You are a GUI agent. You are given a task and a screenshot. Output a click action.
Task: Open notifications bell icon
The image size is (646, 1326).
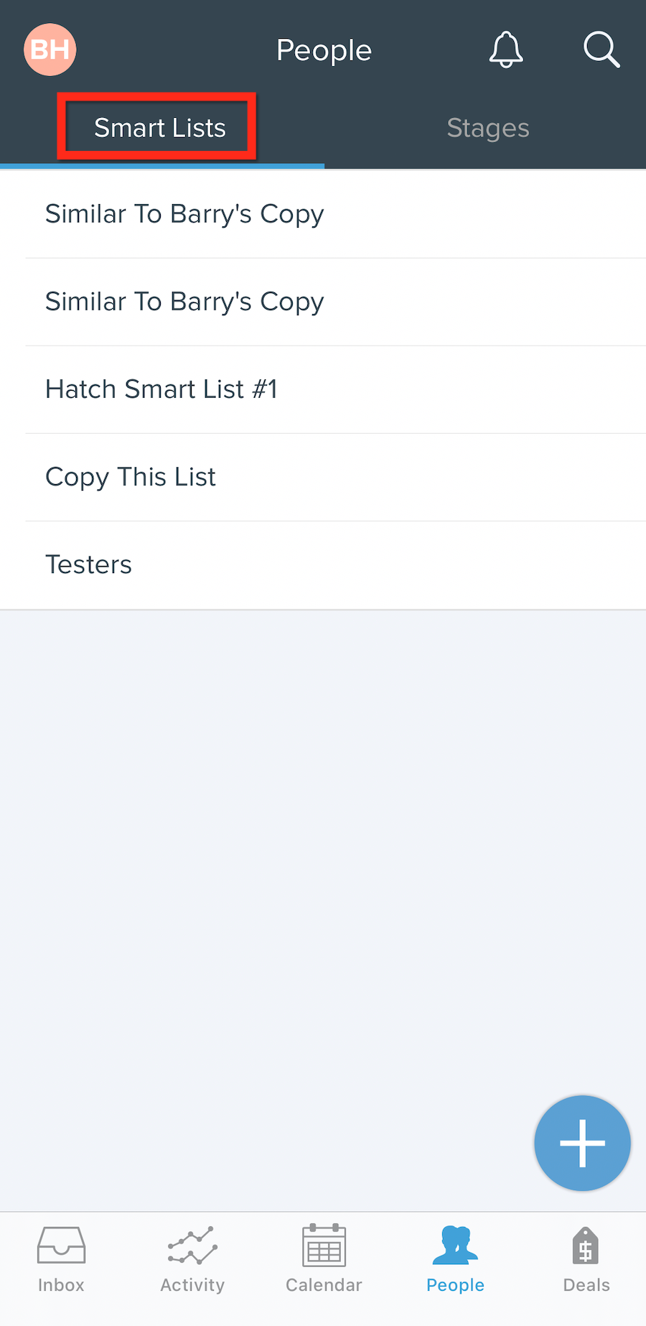coord(506,50)
